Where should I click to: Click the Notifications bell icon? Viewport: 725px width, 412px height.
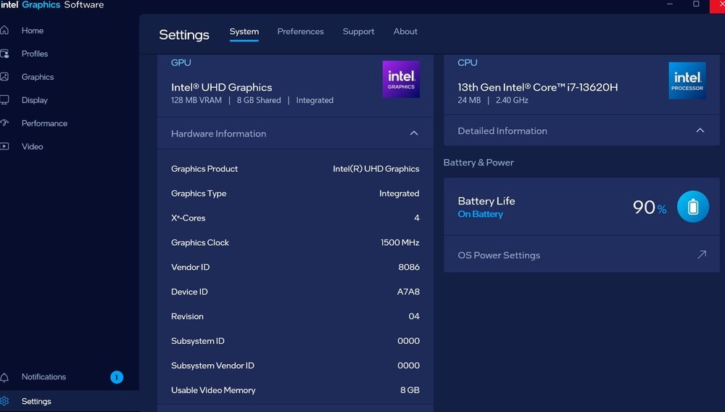[x=4, y=377]
